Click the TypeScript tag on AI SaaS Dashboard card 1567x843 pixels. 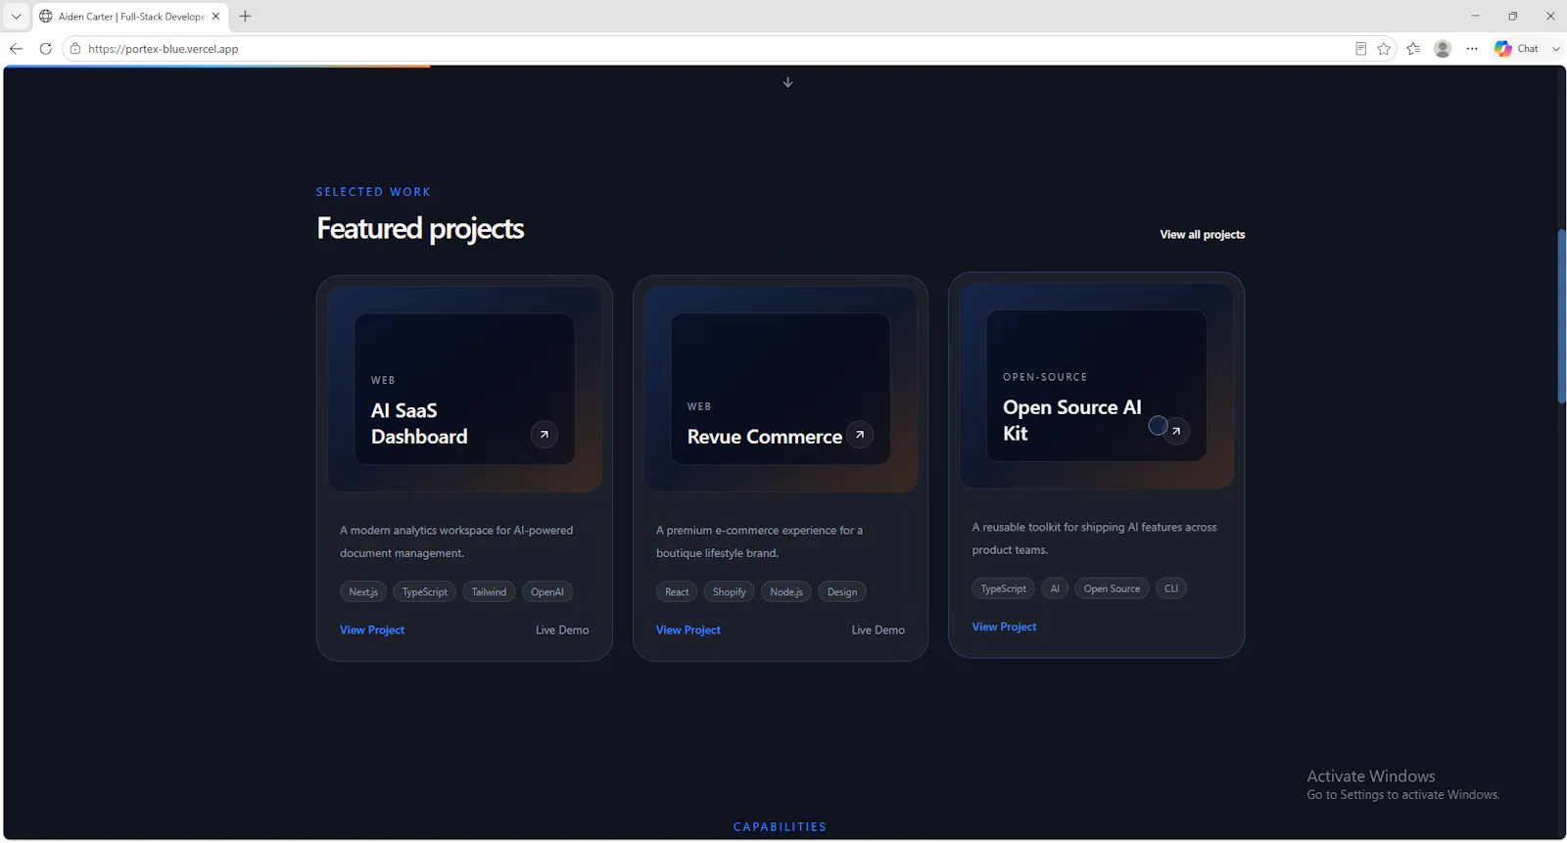coord(425,591)
